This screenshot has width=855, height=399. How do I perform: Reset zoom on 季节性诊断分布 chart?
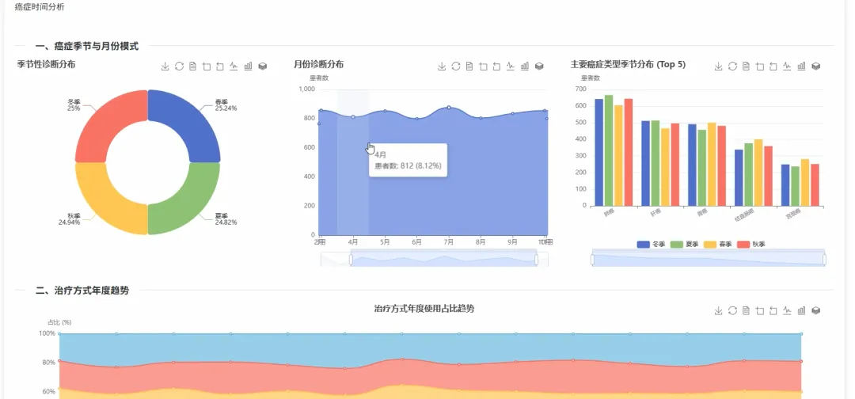pos(220,66)
